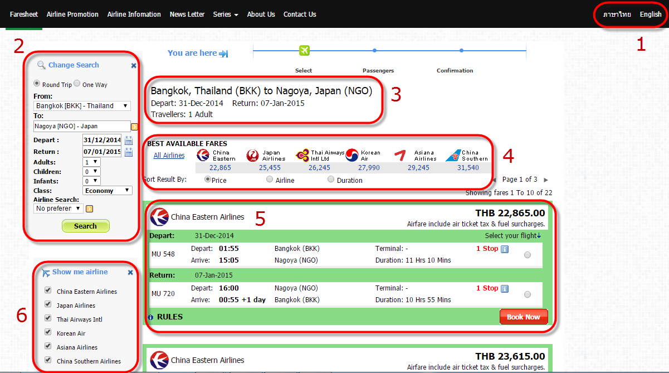
Task: Sort results by Airline
Action: click(x=270, y=180)
